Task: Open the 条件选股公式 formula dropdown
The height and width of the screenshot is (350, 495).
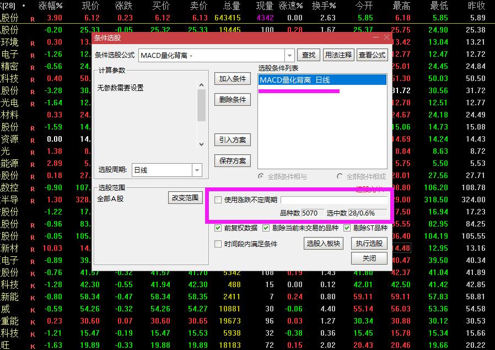Action: (289, 55)
